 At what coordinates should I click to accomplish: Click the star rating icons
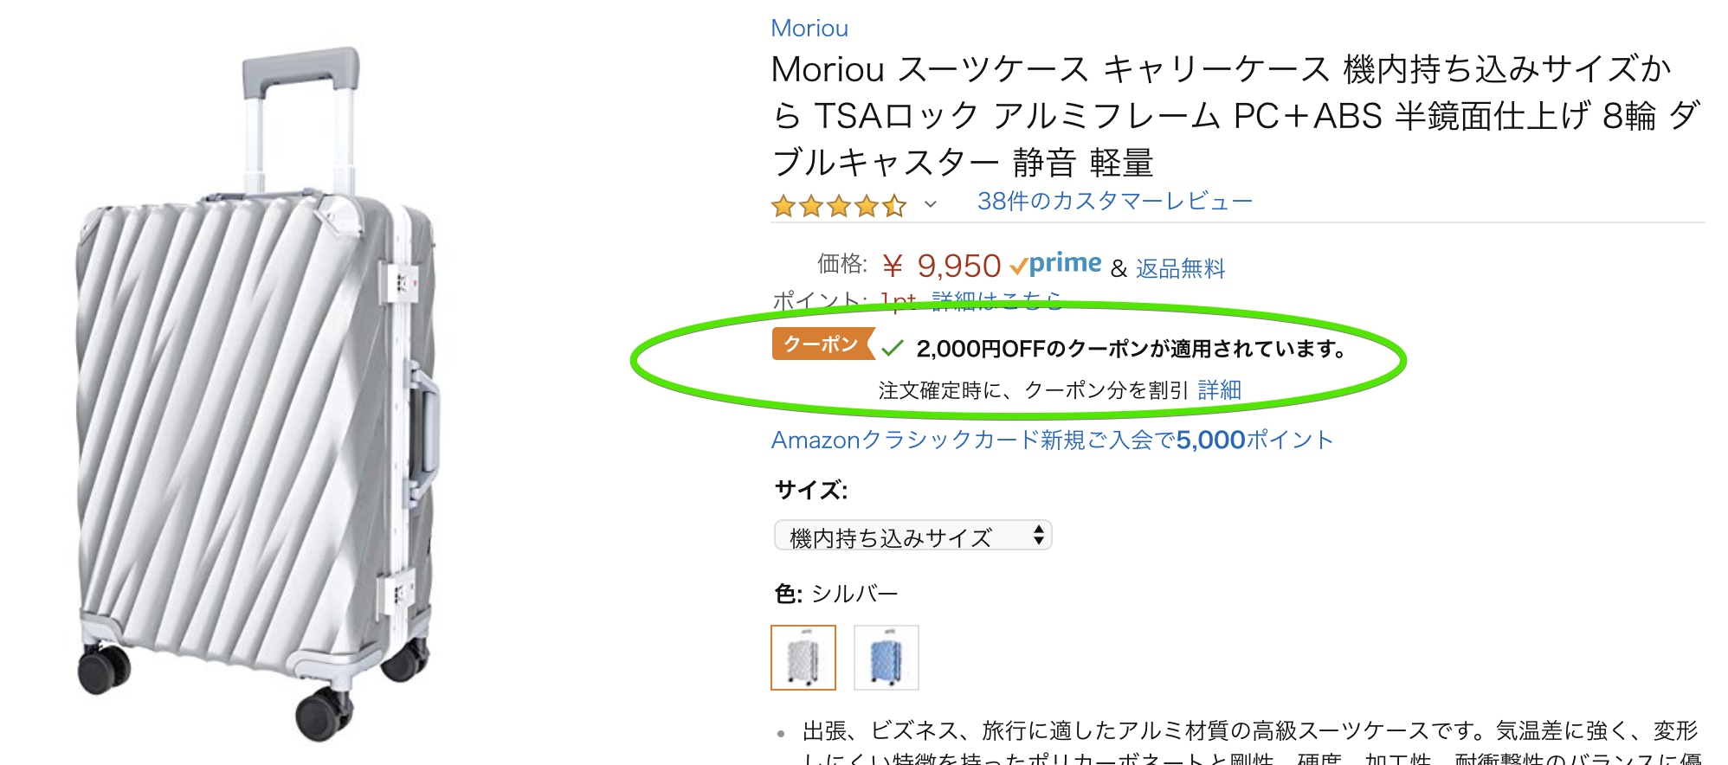coord(838,206)
